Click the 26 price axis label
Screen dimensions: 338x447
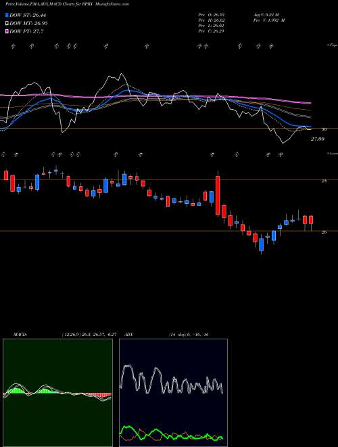(324, 232)
